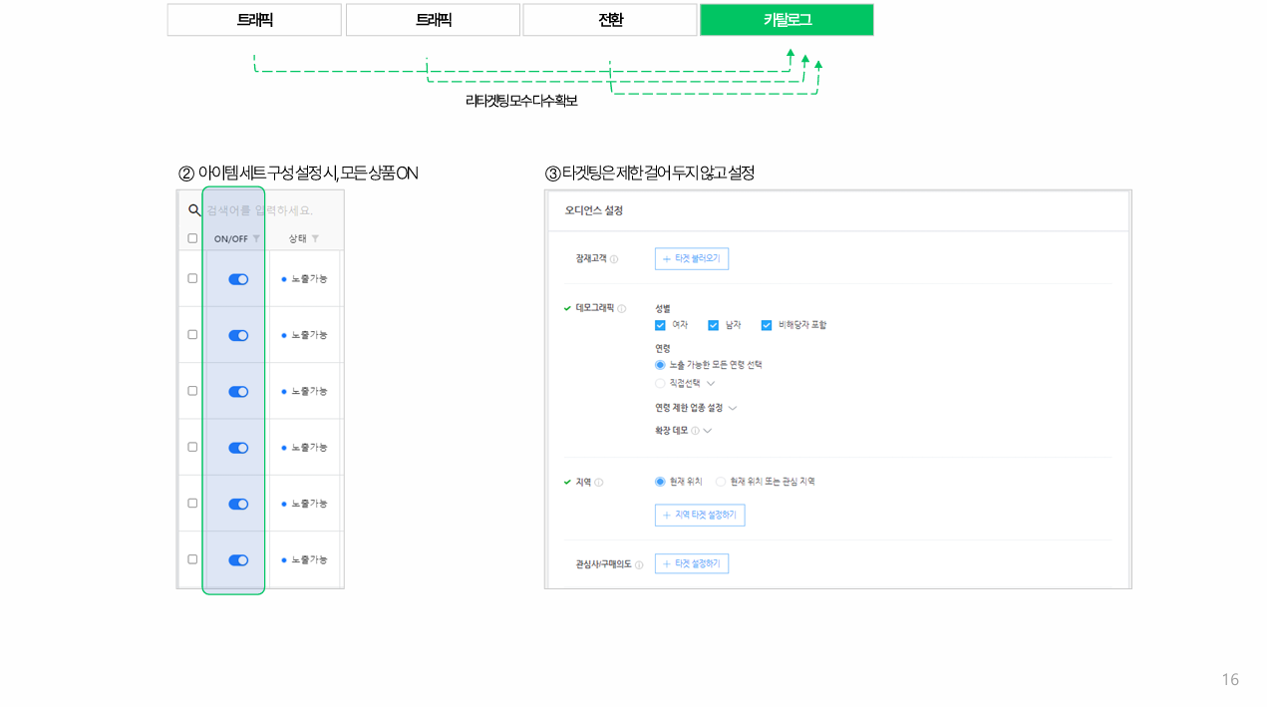Uncheck the 남자 gender checkbox
Image resolution: width=1267 pixels, height=707 pixels.
pyautogui.click(x=713, y=325)
